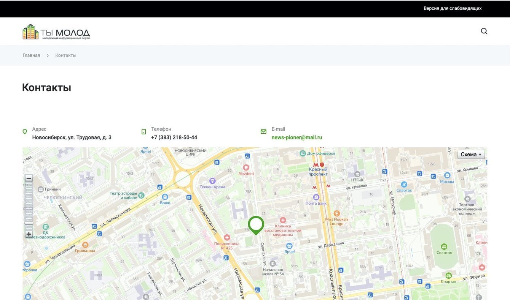Viewport: 510px width, 300px height.
Task: Zoom out the map with minus button
Action: [29, 178]
